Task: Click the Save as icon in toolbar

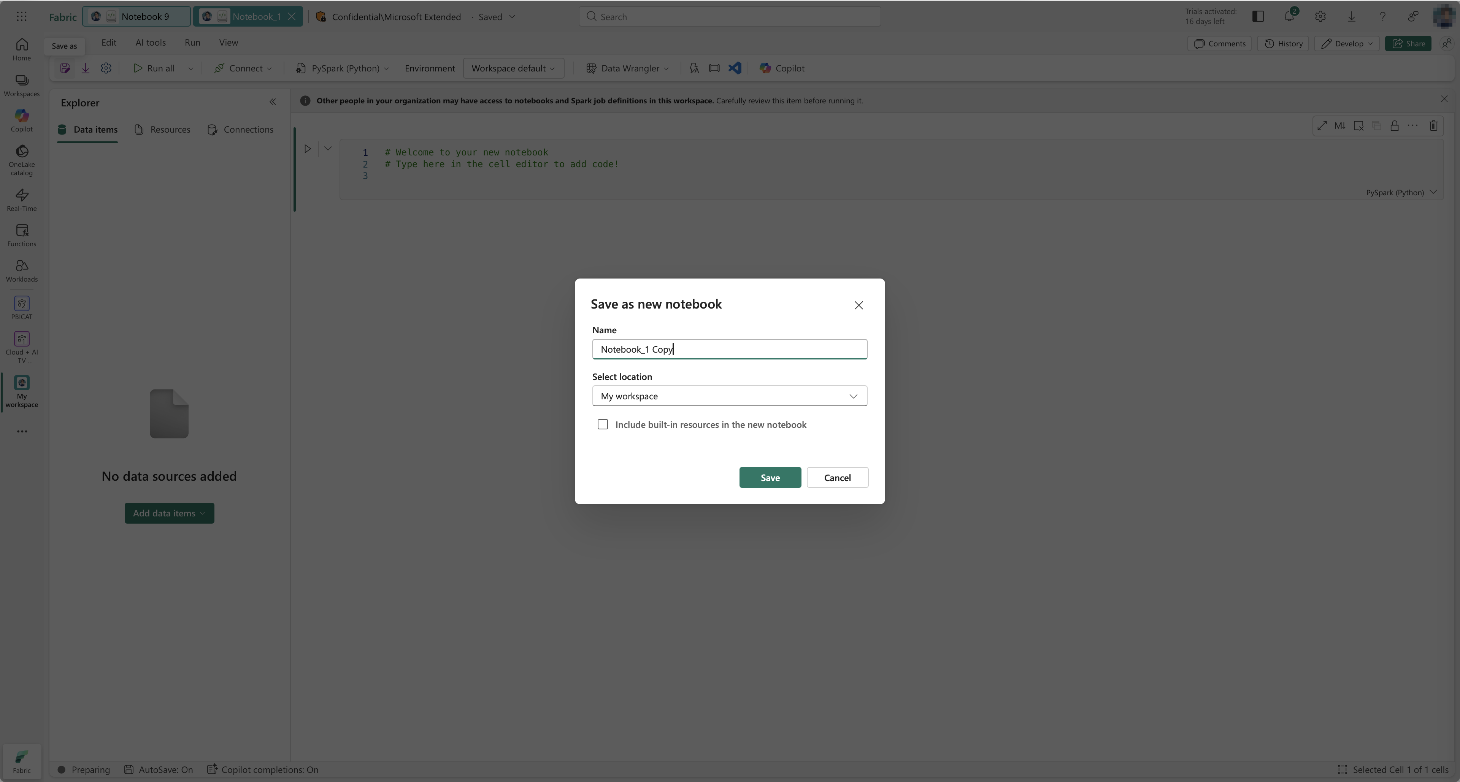Action: (x=65, y=68)
